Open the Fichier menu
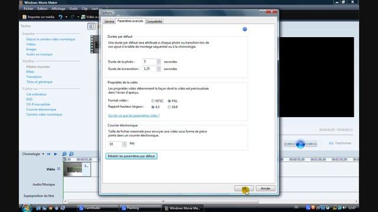The width and height of the screenshot is (378, 212). point(28,9)
